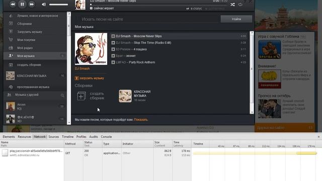Screen dimensions: 322x181
Task: Skip to the next track
Action: pyautogui.click(x=31, y=5)
